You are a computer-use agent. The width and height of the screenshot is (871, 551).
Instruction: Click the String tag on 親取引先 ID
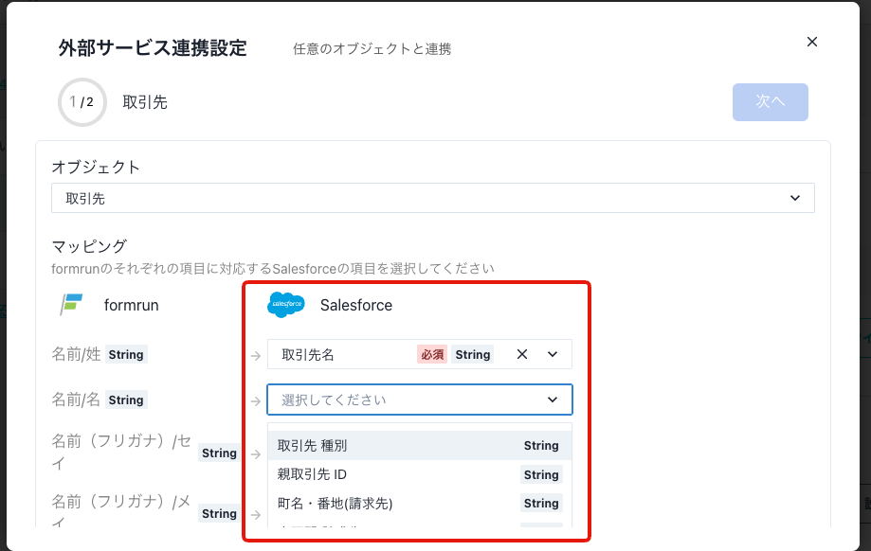541,475
